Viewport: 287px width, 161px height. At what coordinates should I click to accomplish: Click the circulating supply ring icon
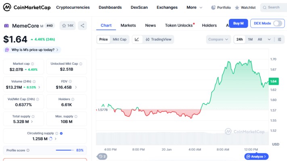(x=50, y=139)
